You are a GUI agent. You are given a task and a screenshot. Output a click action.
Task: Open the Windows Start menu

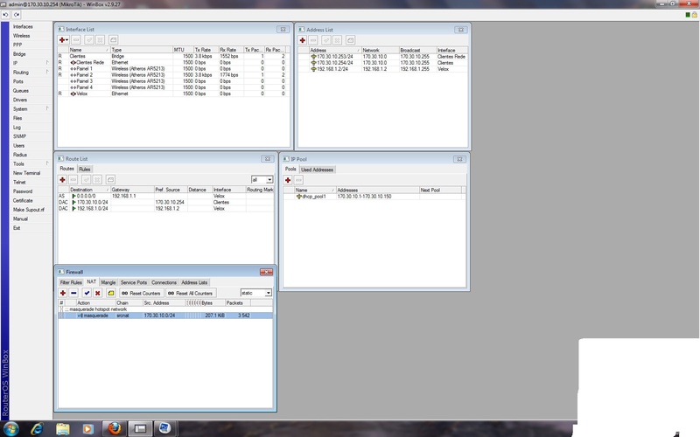(10, 429)
